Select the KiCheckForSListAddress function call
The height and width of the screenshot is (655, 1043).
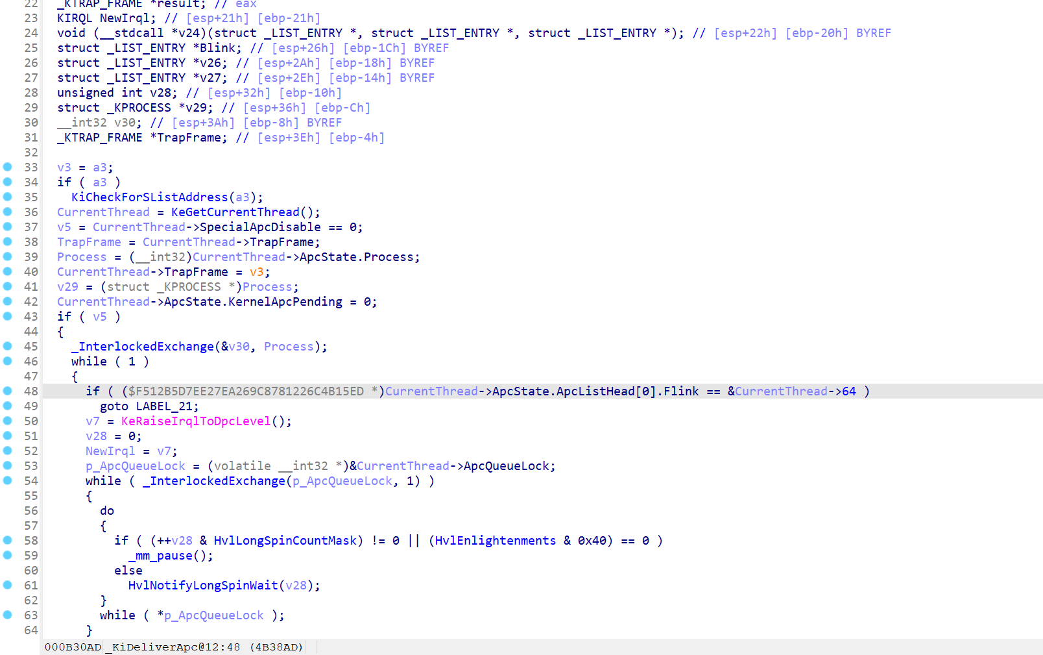point(150,197)
